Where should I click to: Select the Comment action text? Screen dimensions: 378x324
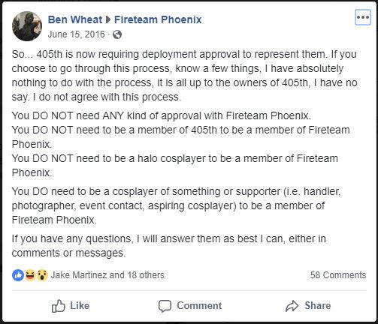coord(199,305)
